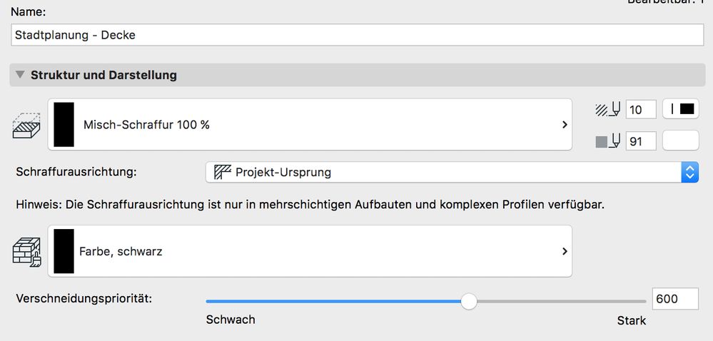The image size is (713, 341).
Task: Click black preview swatch of Misch-Schraffur
Action: (x=64, y=125)
